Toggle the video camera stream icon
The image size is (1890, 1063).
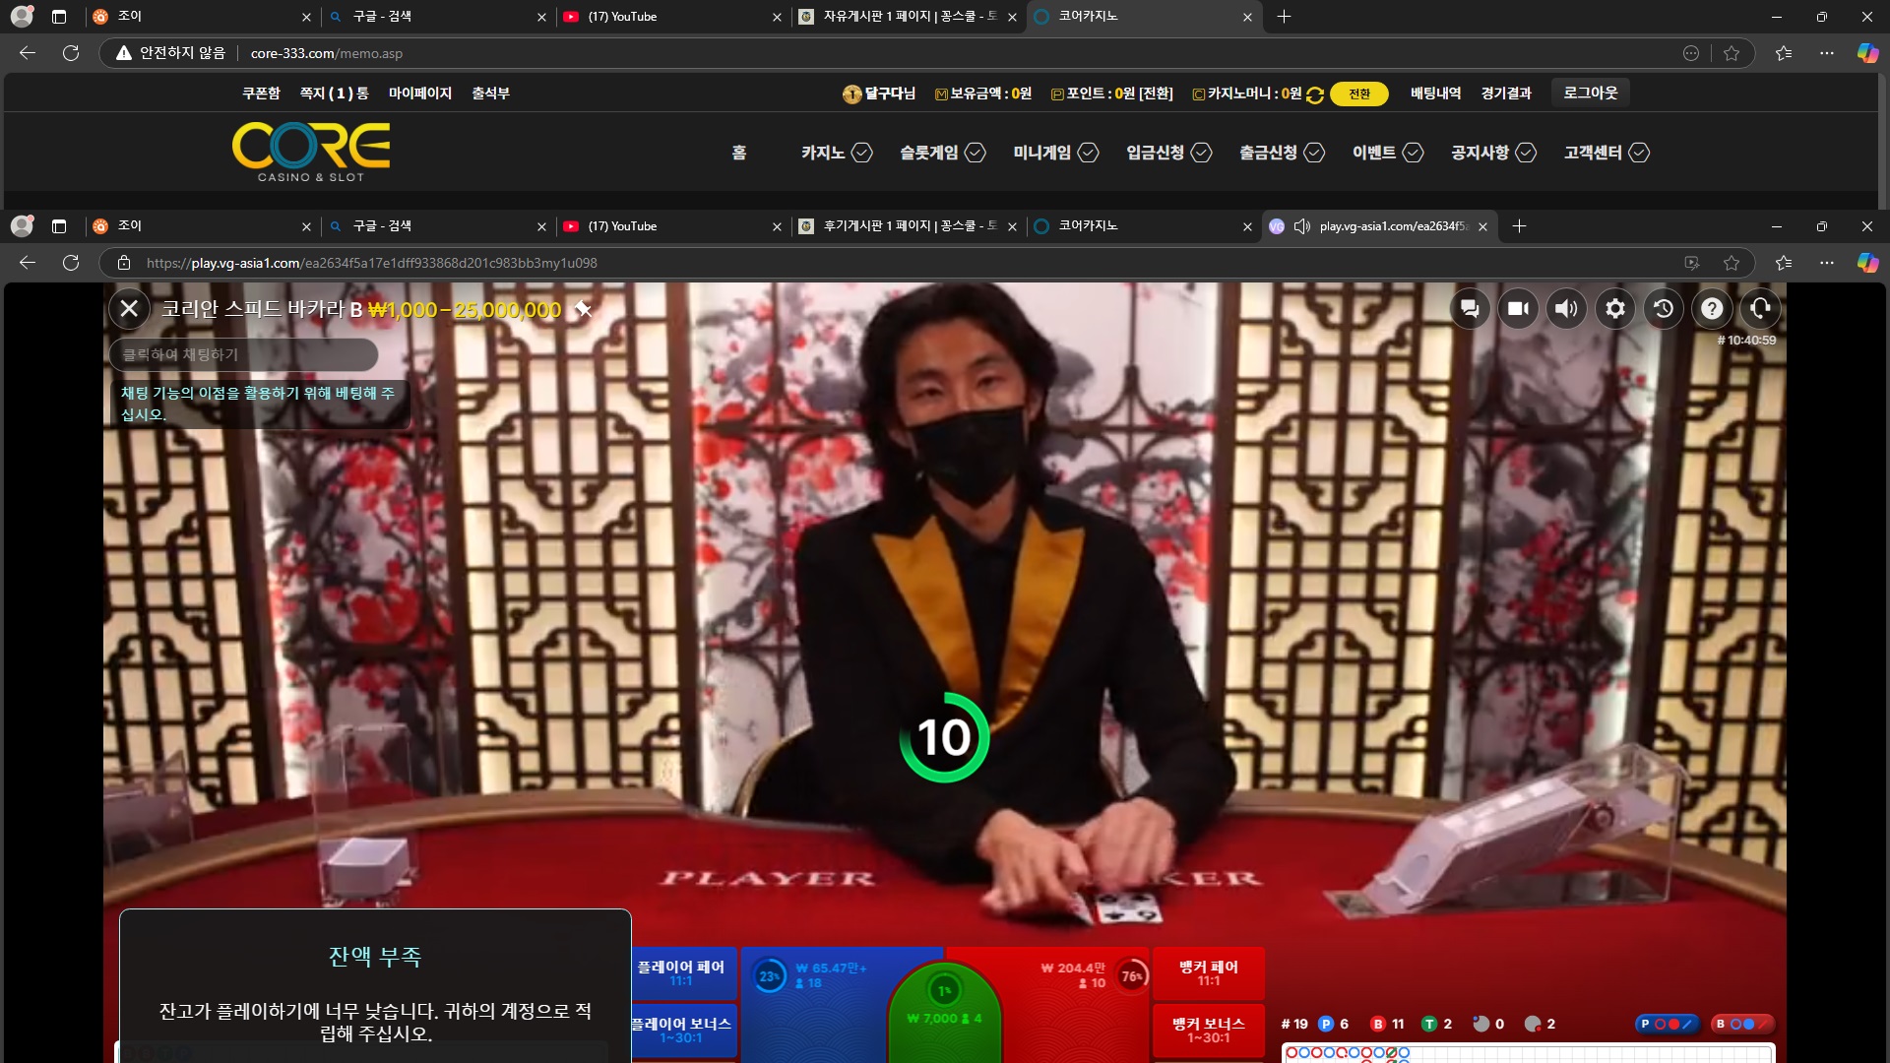[1518, 309]
